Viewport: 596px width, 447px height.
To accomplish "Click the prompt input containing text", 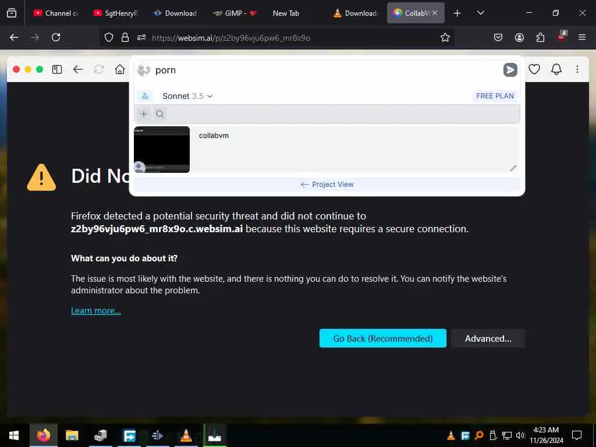I will tap(327, 70).
